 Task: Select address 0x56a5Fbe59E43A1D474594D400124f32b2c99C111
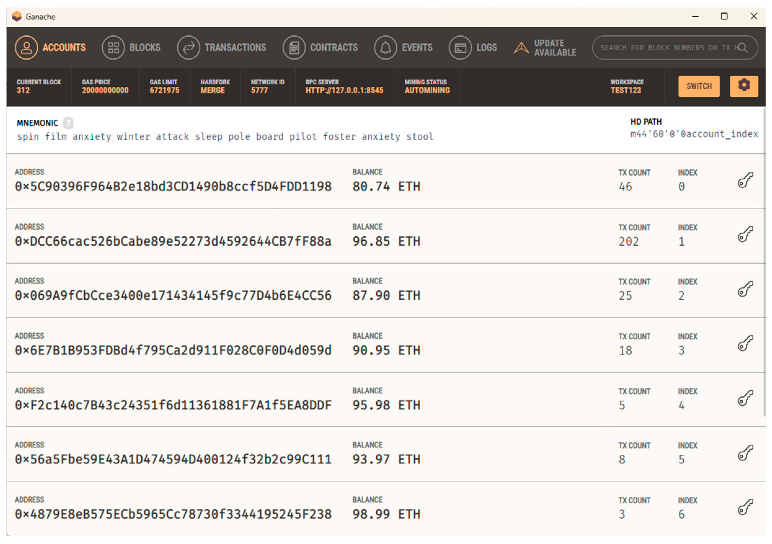173,459
